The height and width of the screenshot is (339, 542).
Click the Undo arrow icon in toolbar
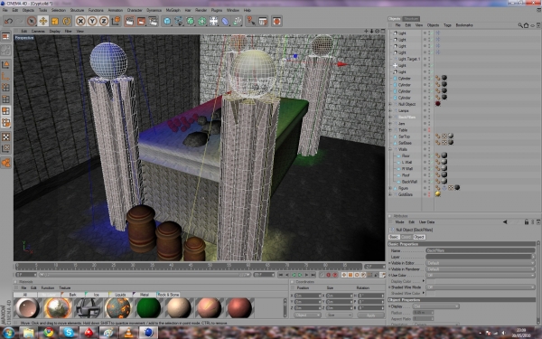(8, 21)
